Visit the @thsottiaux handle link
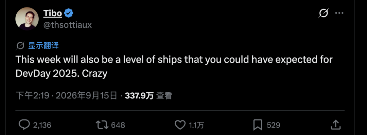Viewport: 367px width, 135px height. (68, 25)
